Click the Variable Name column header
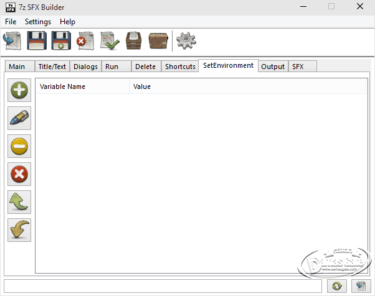375x296 pixels. pyautogui.click(x=82, y=86)
